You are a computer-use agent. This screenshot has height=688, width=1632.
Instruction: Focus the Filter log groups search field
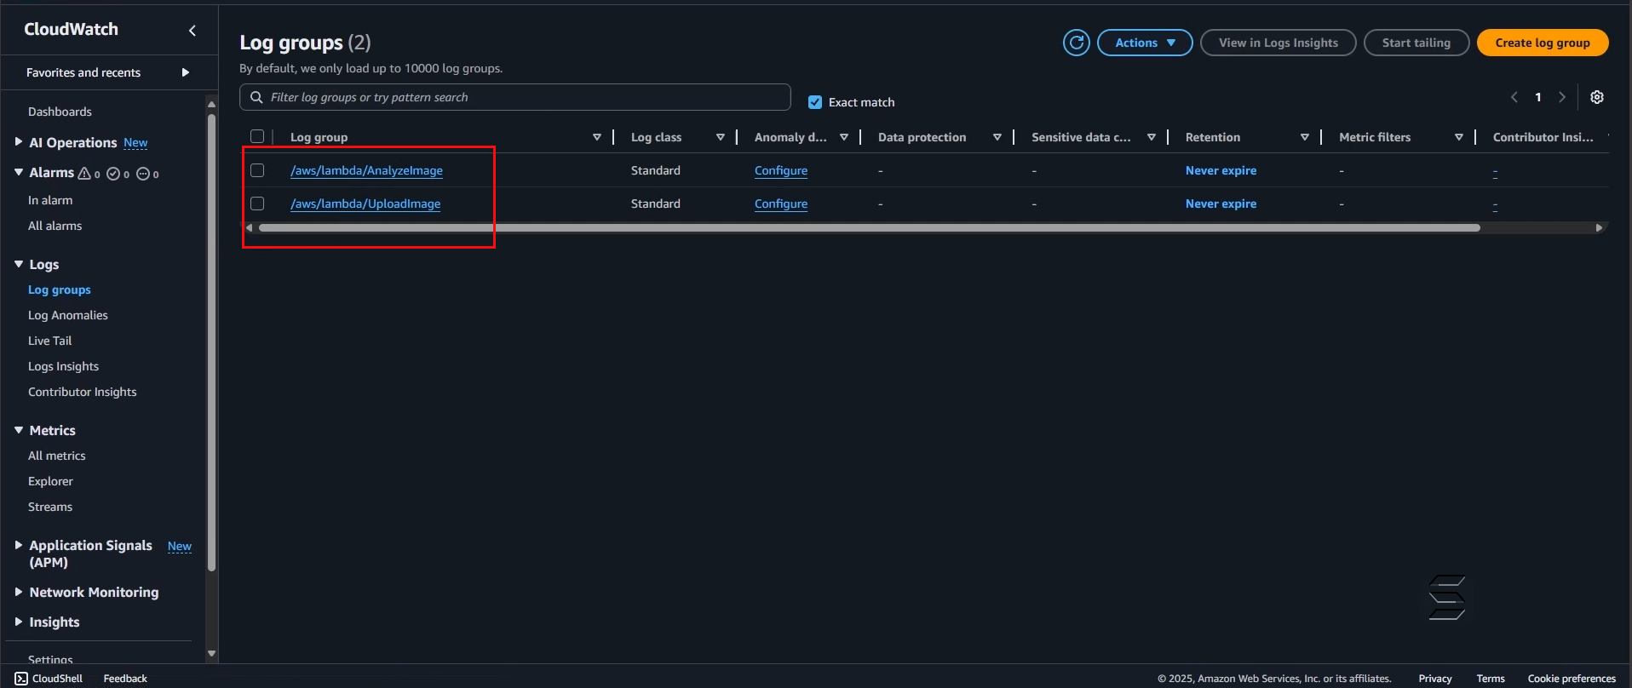point(515,97)
